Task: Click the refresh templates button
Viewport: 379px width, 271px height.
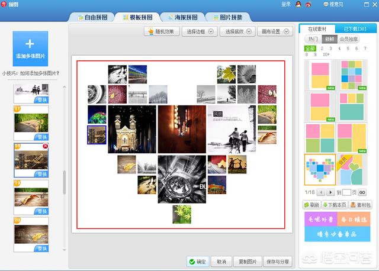Action: 311,205
